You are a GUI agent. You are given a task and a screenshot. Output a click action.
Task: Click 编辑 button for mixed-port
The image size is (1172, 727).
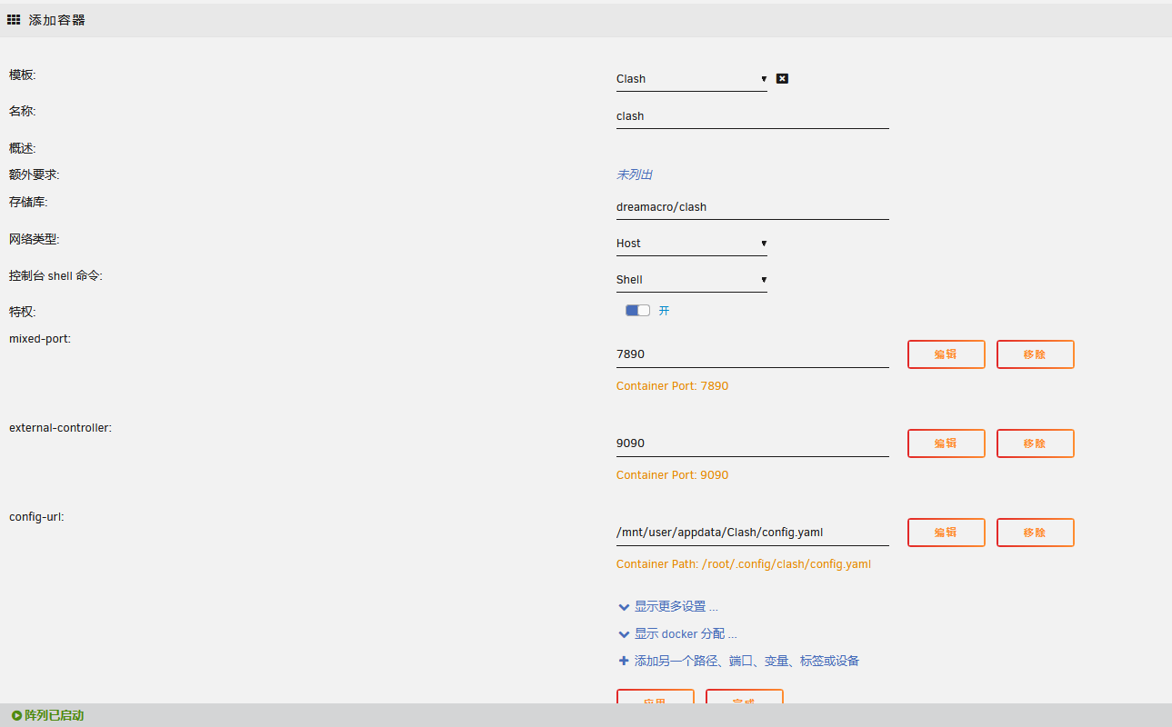(x=946, y=354)
